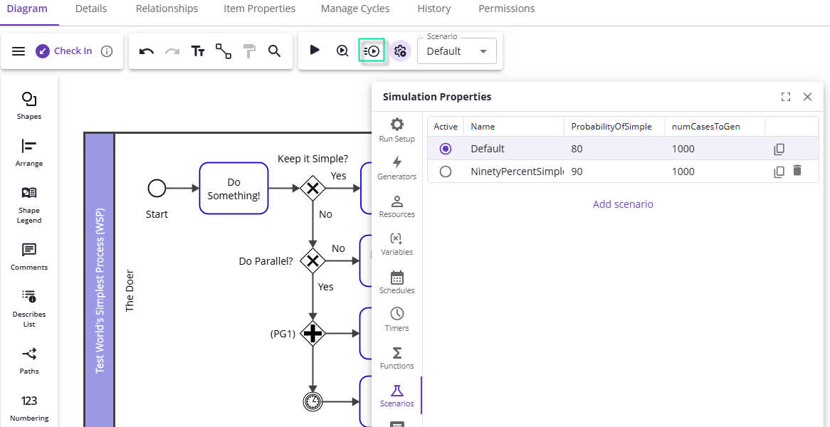Open the Shapes panel in sidebar
830x427 pixels.
pos(29,105)
